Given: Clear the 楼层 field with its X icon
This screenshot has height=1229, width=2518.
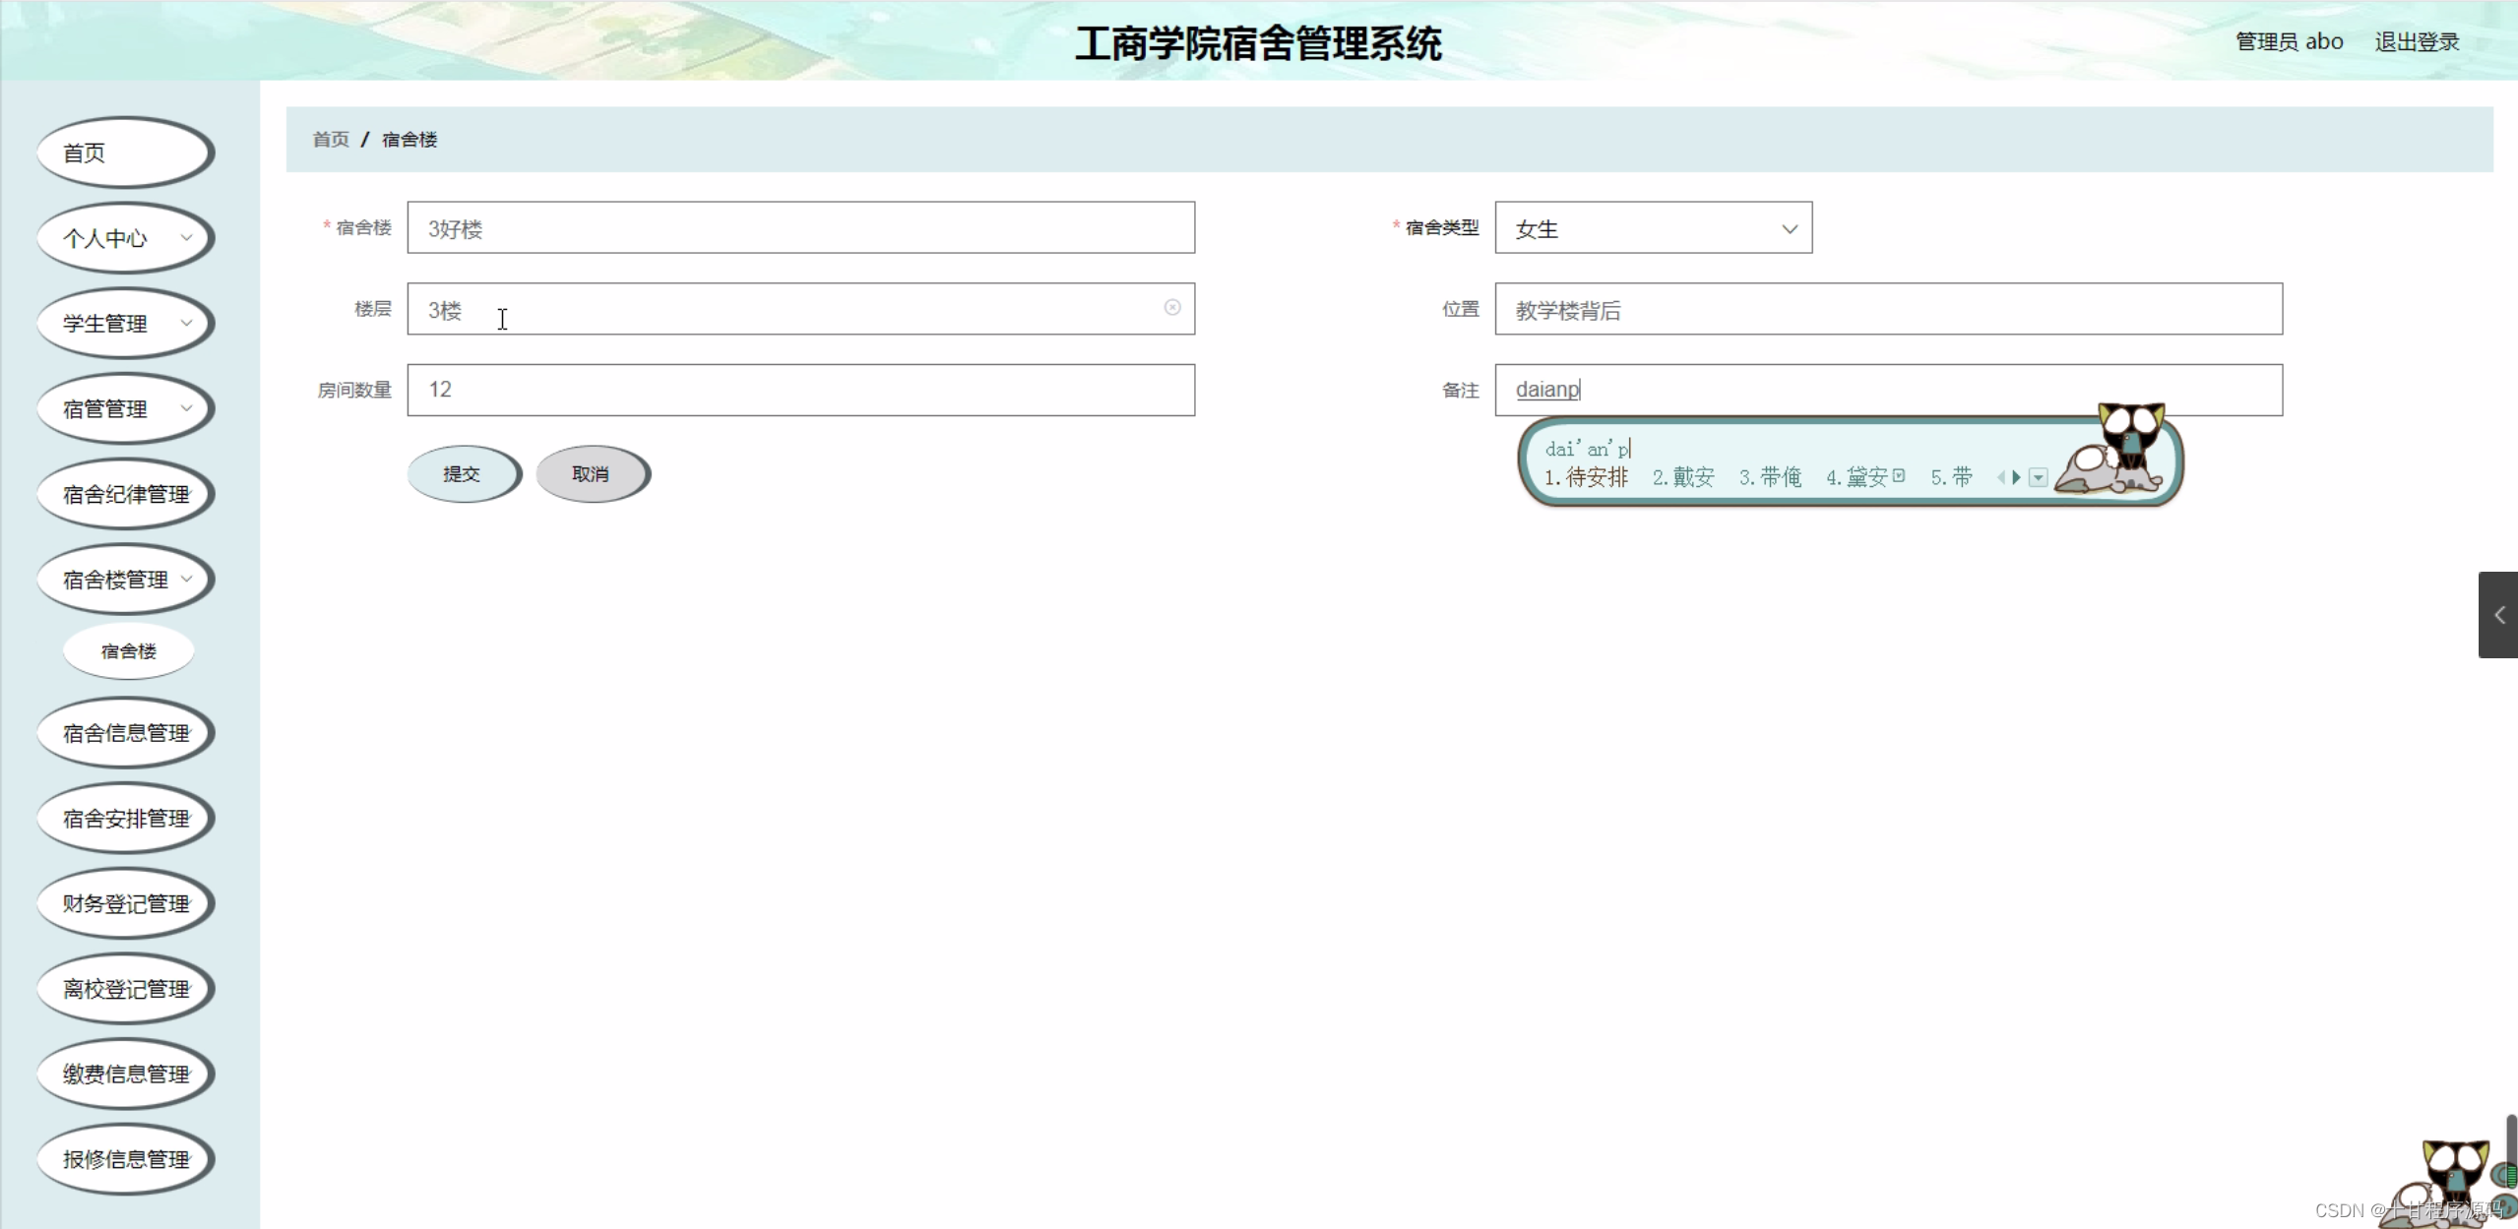Looking at the screenshot, I should [x=1171, y=308].
